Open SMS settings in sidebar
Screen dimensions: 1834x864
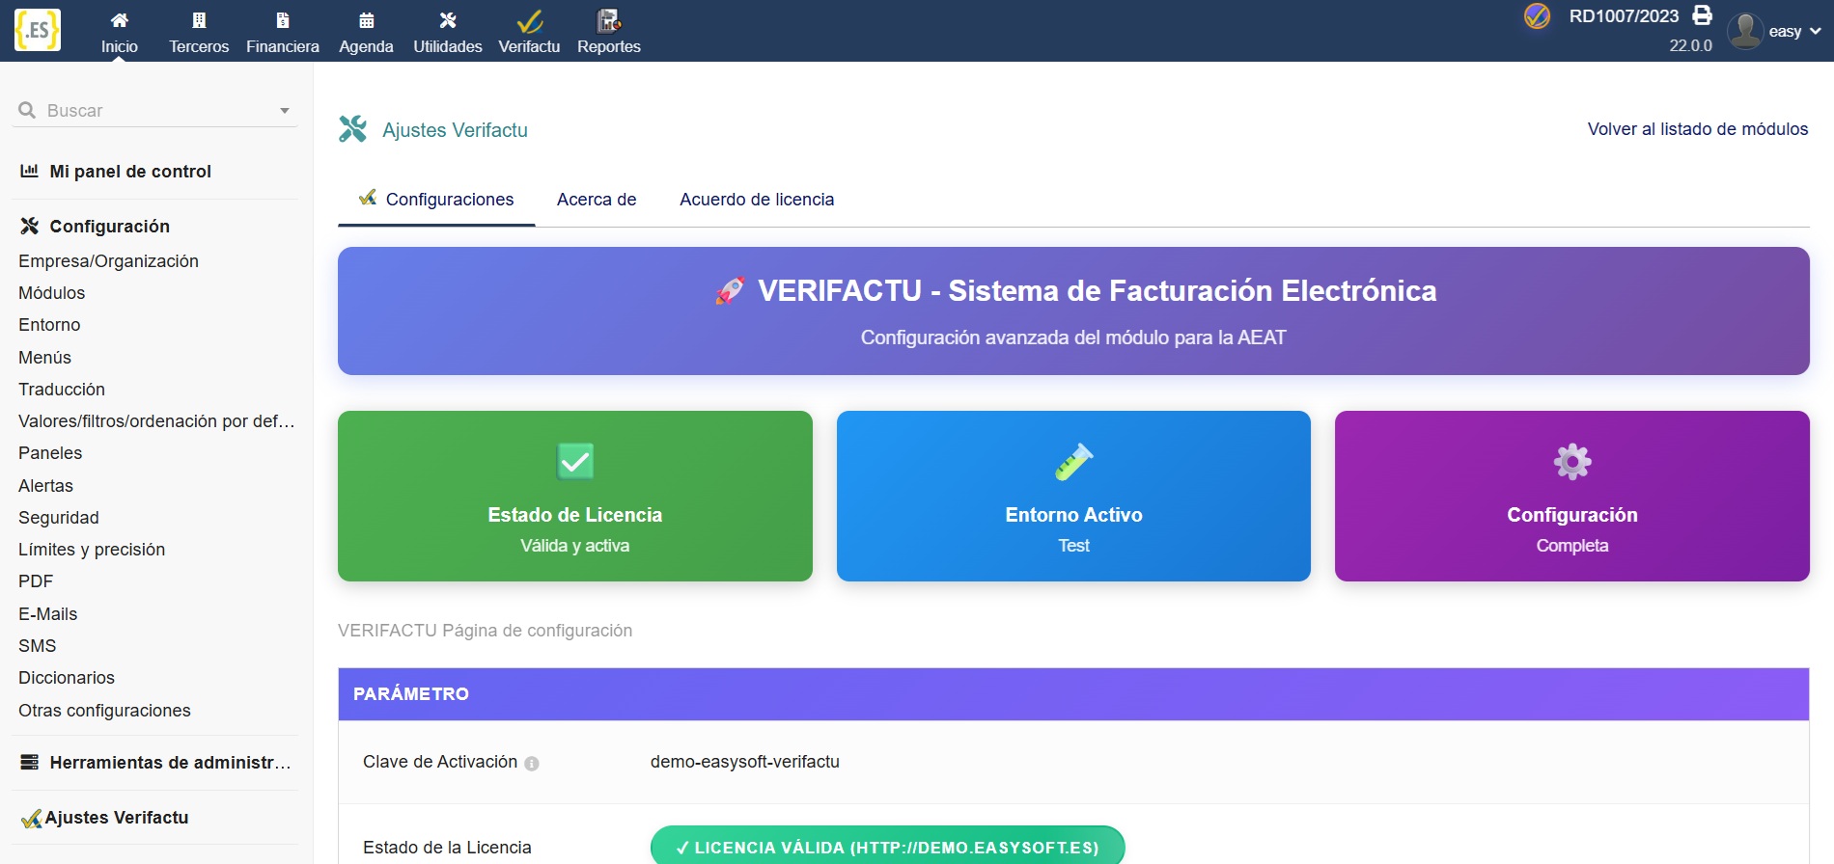pos(38,646)
